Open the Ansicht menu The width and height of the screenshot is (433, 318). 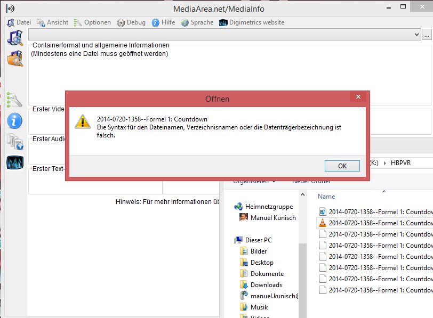point(52,22)
